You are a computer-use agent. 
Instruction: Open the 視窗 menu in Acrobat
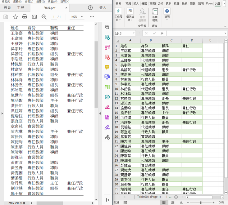[52, 2]
